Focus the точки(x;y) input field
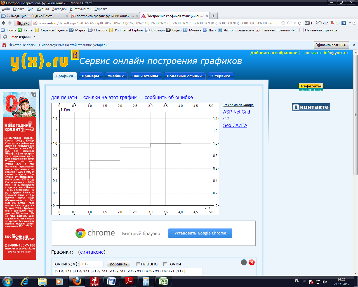 [92, 264]
